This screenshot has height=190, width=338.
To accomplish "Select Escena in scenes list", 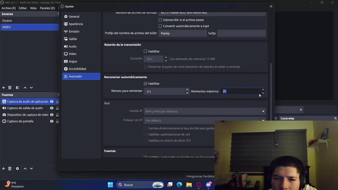I will point(30,21).
